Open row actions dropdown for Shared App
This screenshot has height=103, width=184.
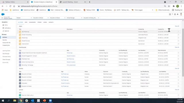point(178,38)
